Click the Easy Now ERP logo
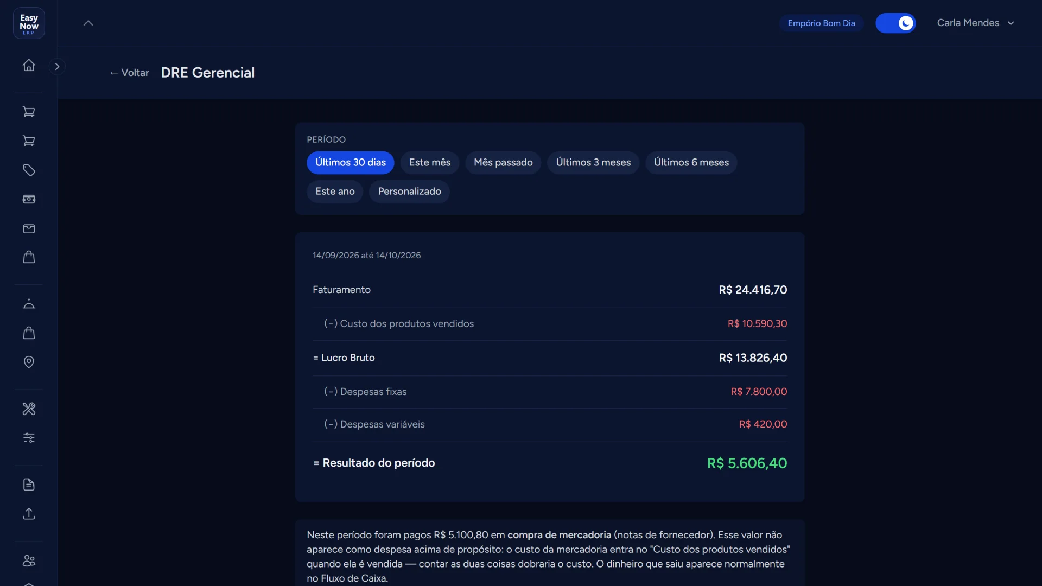 click(x=29, y=23)
